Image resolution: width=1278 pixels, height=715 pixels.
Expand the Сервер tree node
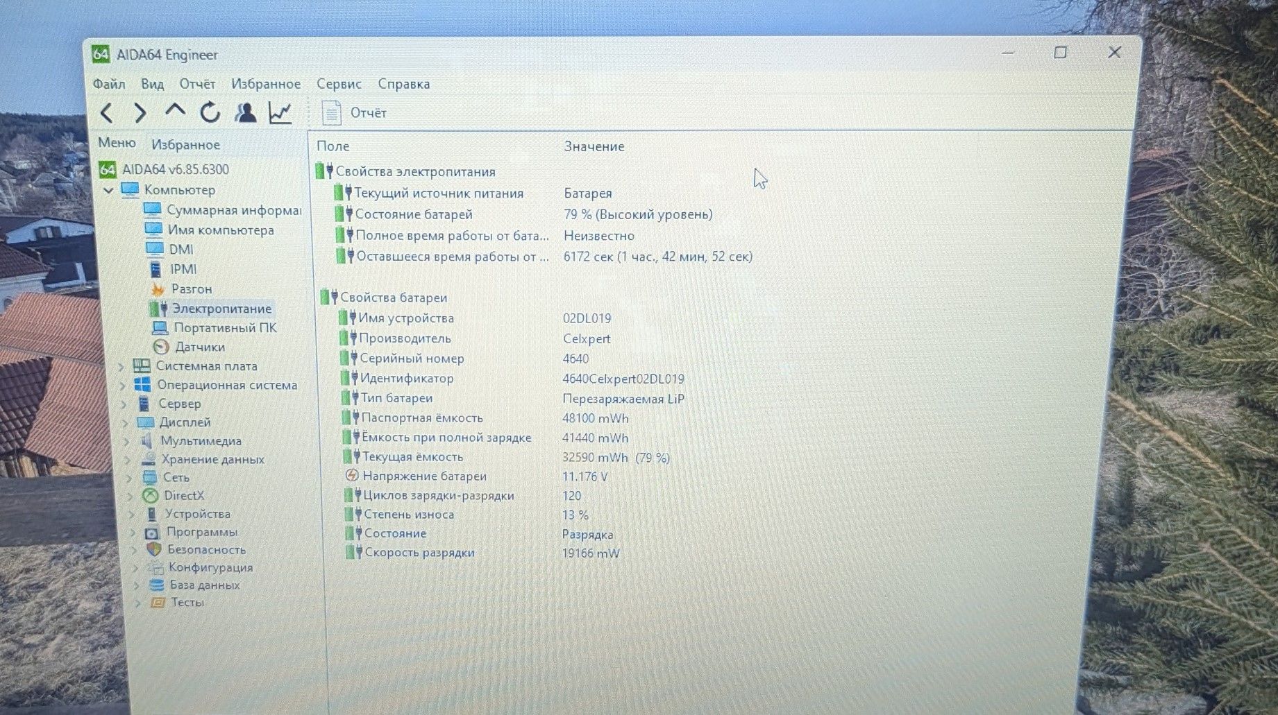click(x=124, y=404)
